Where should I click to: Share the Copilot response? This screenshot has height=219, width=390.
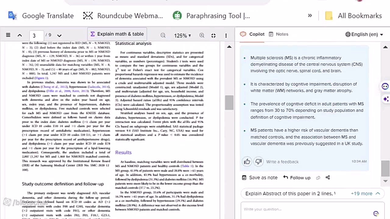point(328,178)
